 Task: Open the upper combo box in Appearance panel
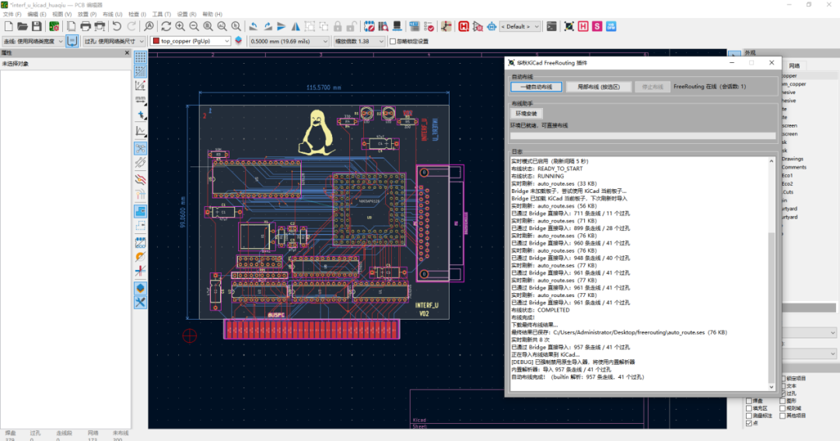click(811, 333)
